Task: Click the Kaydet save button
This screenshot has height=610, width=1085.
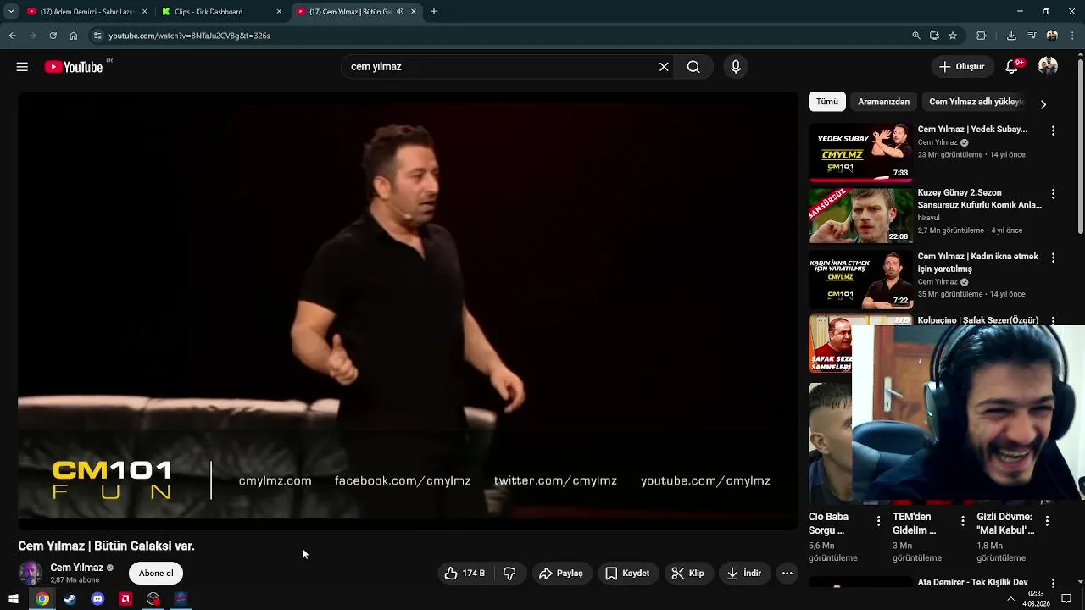Action: (627, 574)
